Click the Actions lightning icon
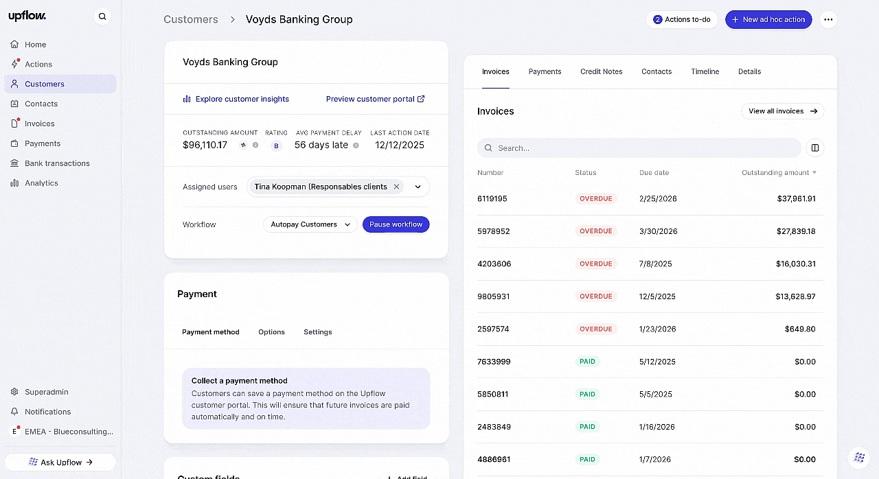Screen dimensions: 879x479 (14, 64)
